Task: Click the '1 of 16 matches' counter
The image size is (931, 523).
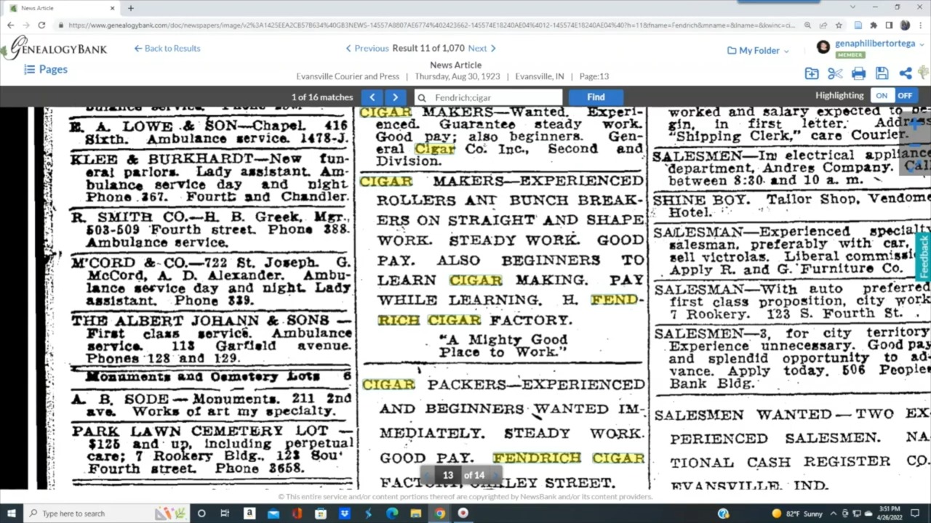Action: (x=322, y=97)
